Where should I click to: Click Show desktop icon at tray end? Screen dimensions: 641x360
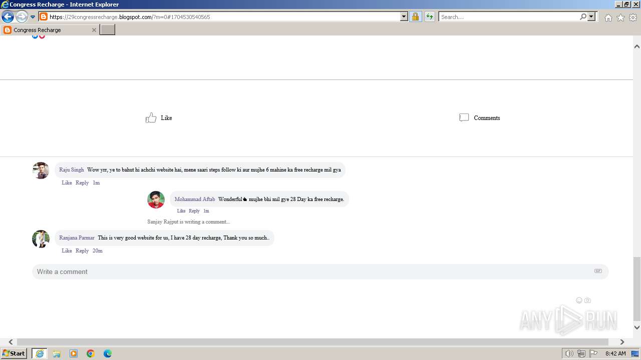click(635, 353)
